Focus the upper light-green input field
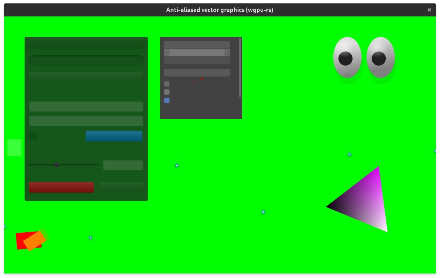 pyautogui.click(x=86, y=107)
